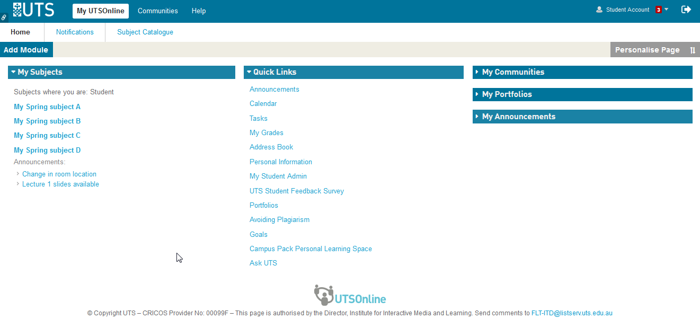
Task: Open the red notification badge showing 3
Action: point(659,10)
